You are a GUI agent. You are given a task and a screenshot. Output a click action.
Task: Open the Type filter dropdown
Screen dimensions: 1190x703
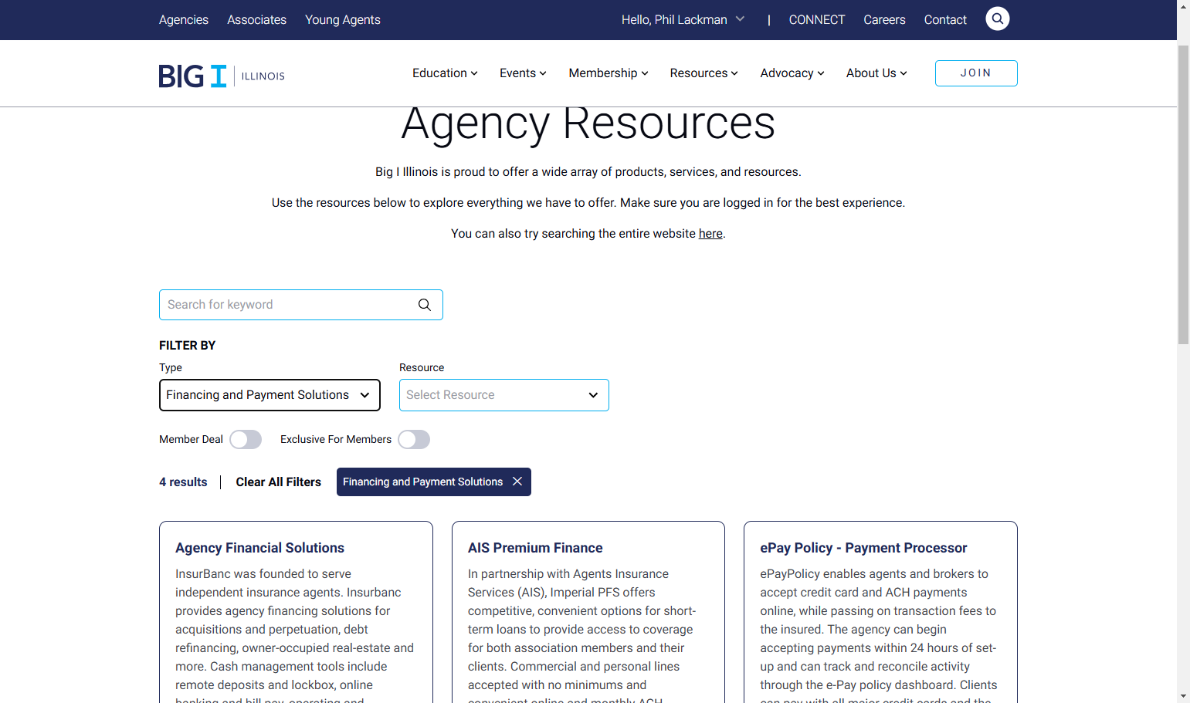tap(270, 395)
